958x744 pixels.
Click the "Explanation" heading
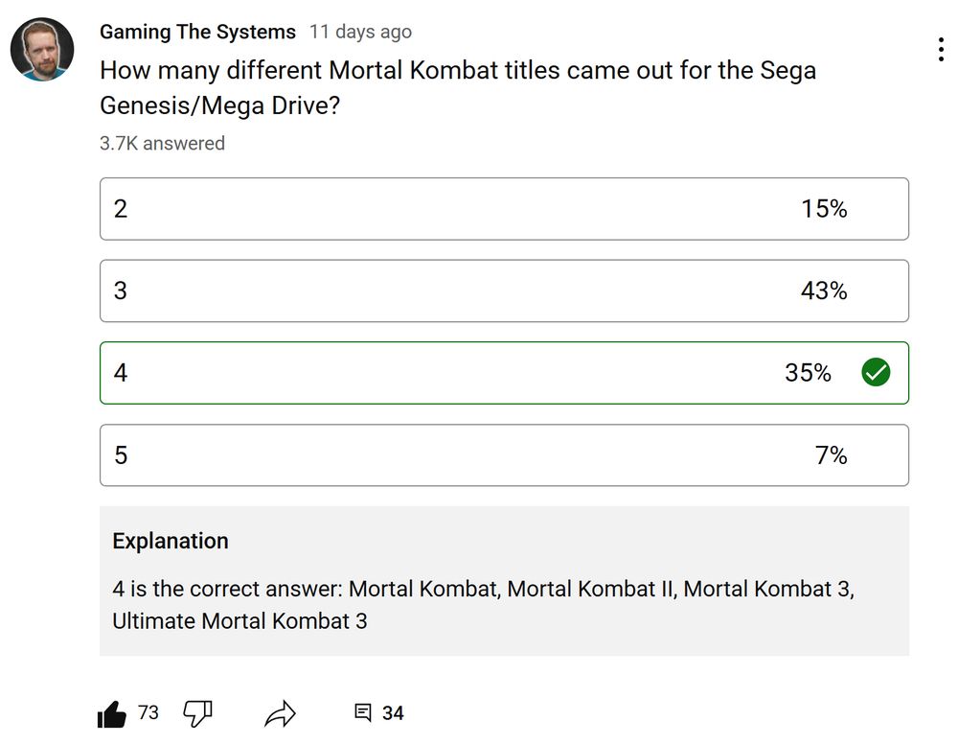point(171,541)
